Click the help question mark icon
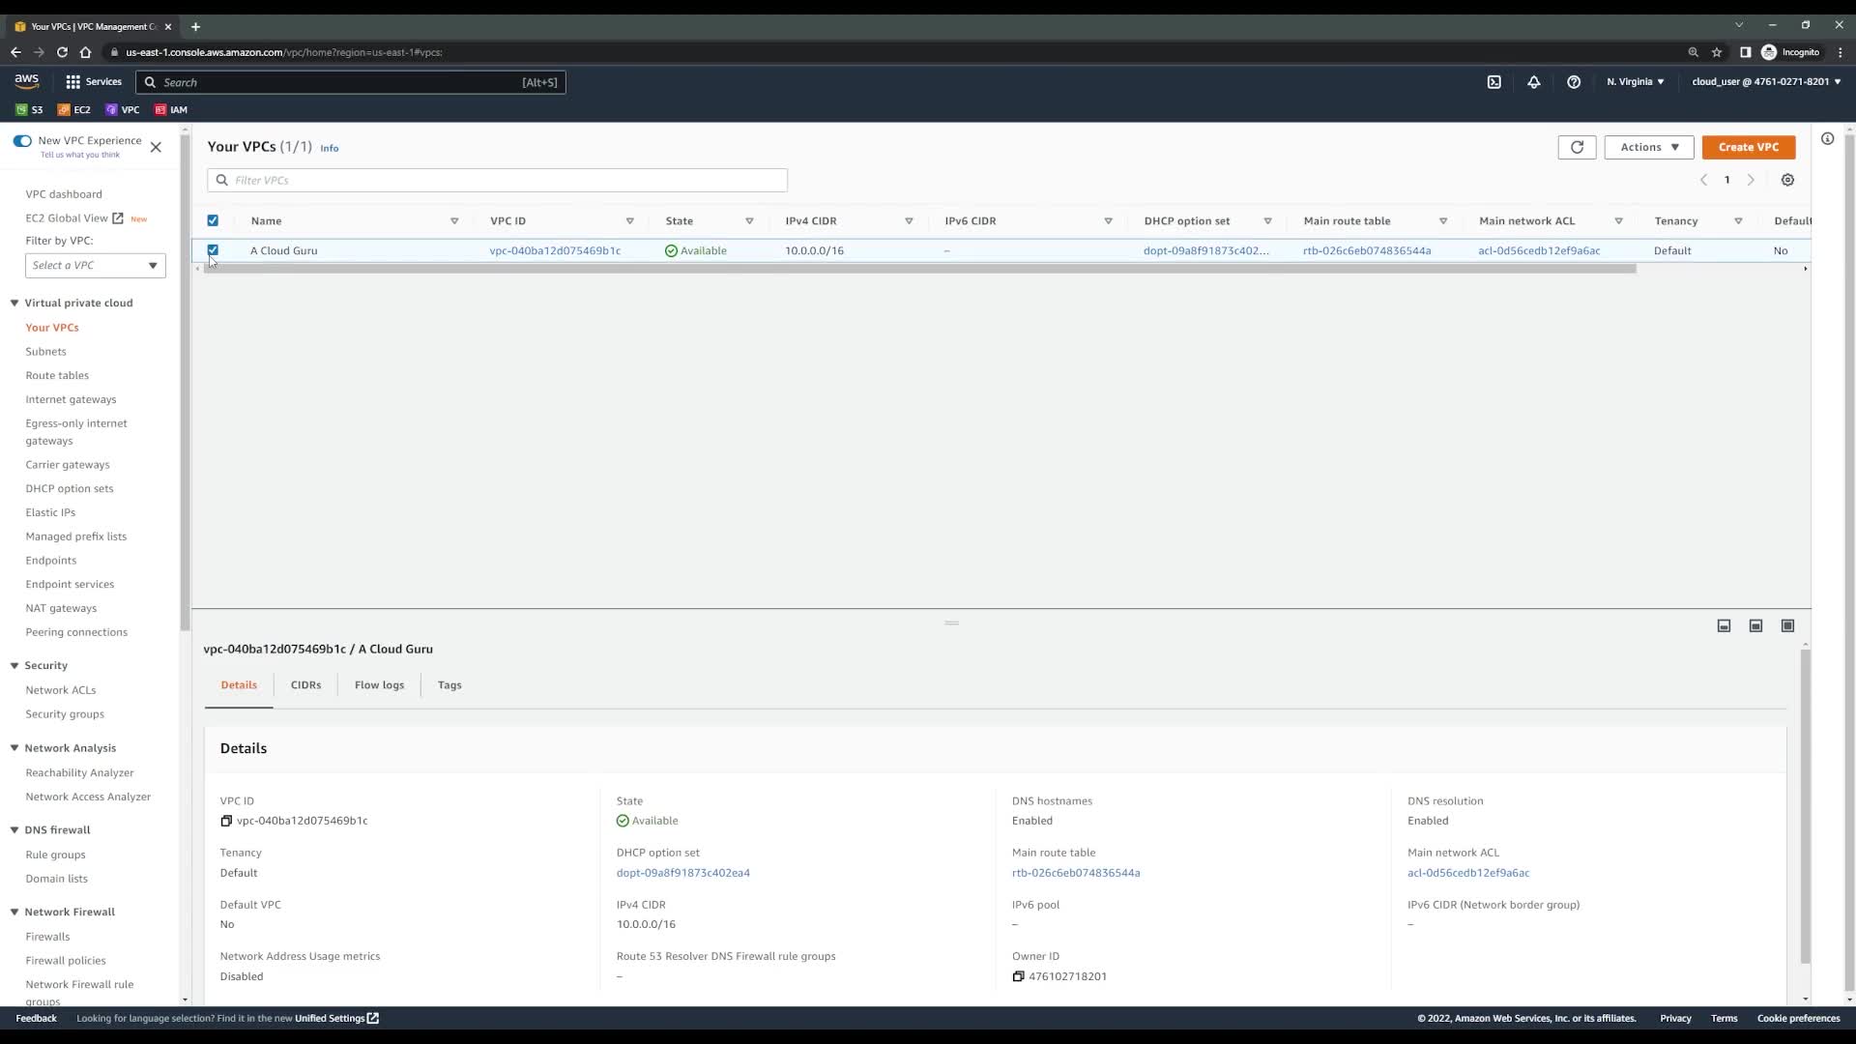 (1574, 82)
